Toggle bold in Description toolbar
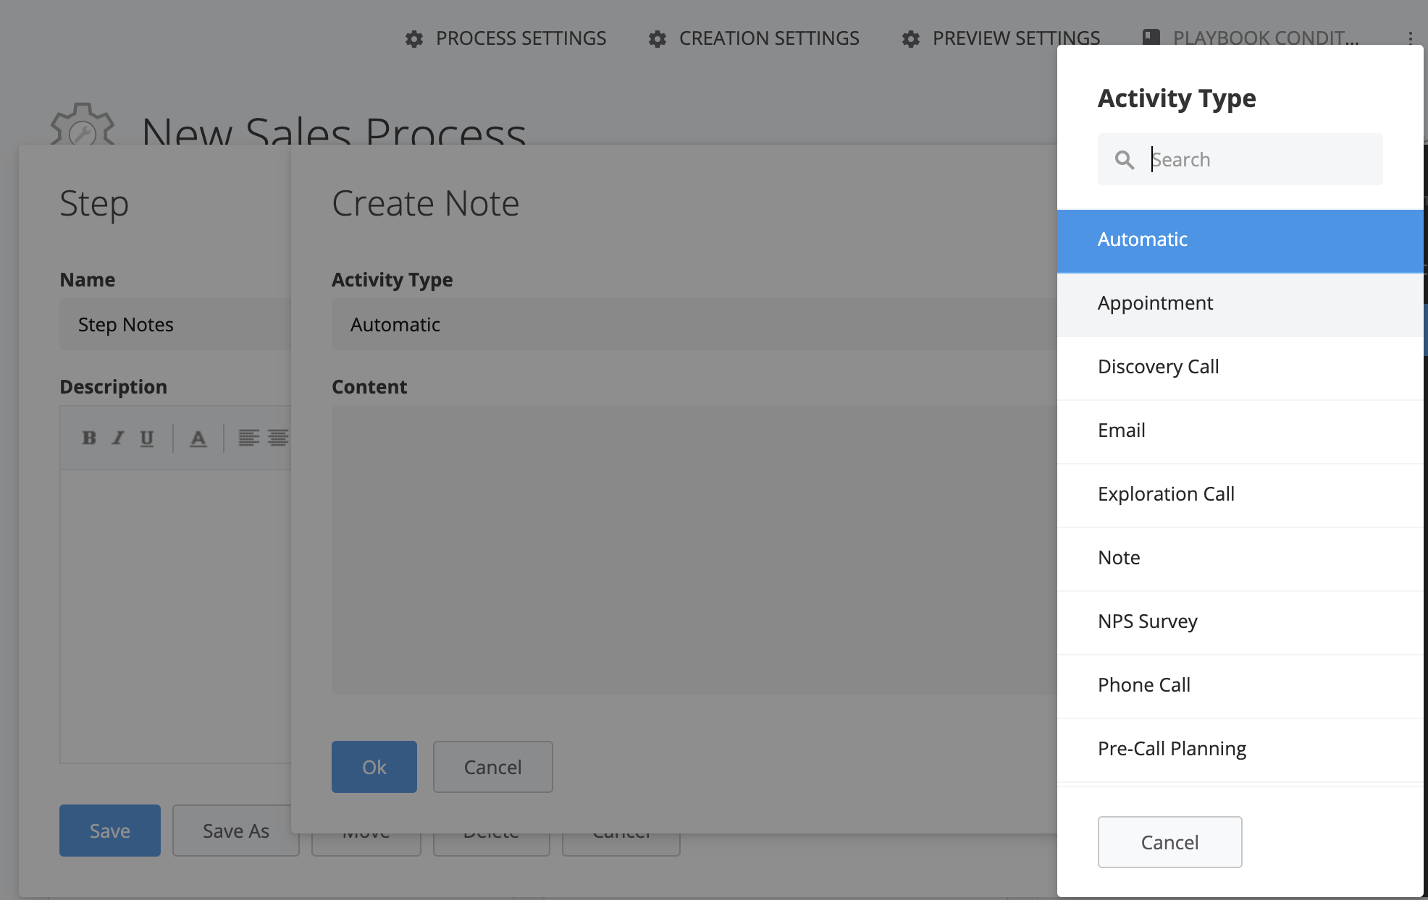The width and height of the screenshot is (1428, 900). [x=89, y=438]
